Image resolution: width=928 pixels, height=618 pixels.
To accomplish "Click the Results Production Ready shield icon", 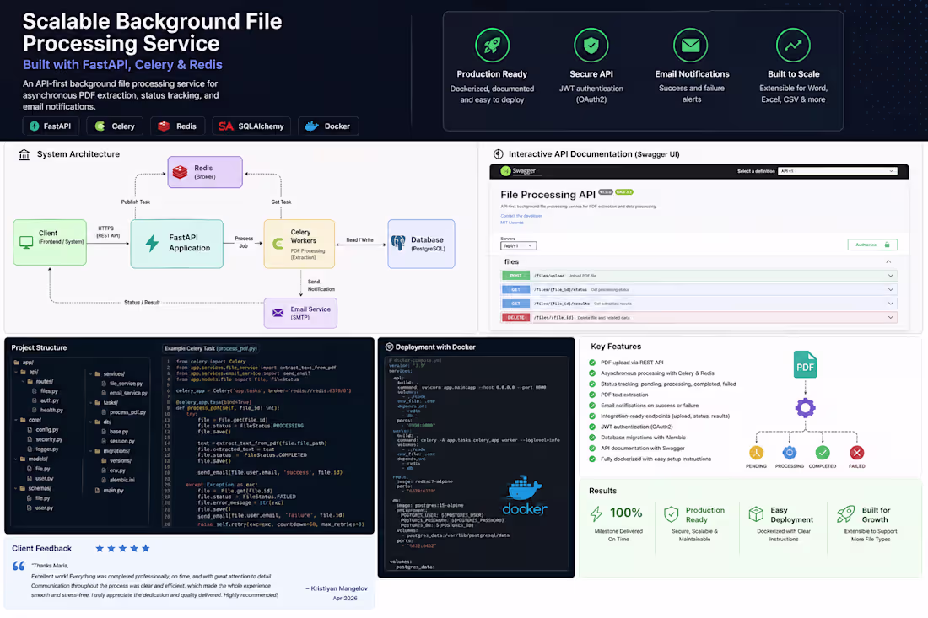I will (x=672, y=514).
